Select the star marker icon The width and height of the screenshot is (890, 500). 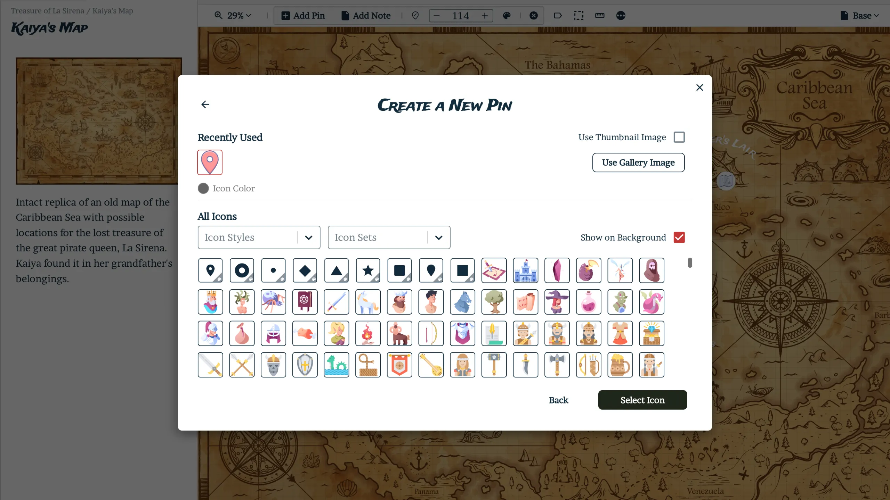(x=368, y=270)
